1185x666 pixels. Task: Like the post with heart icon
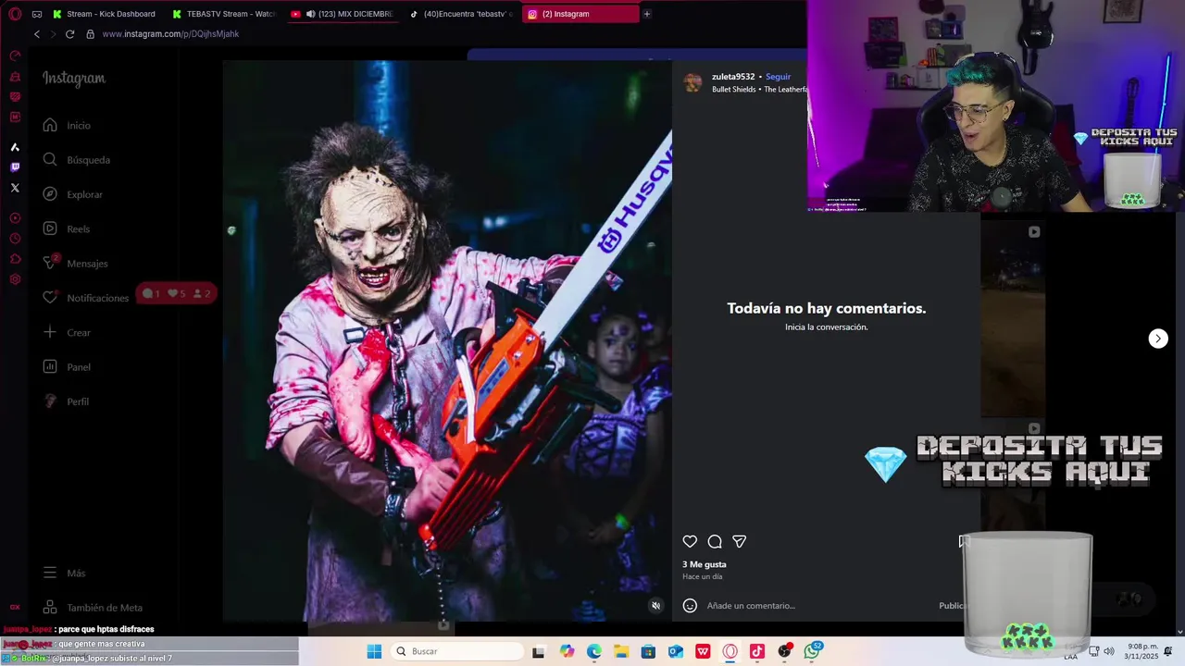[690, 541]
